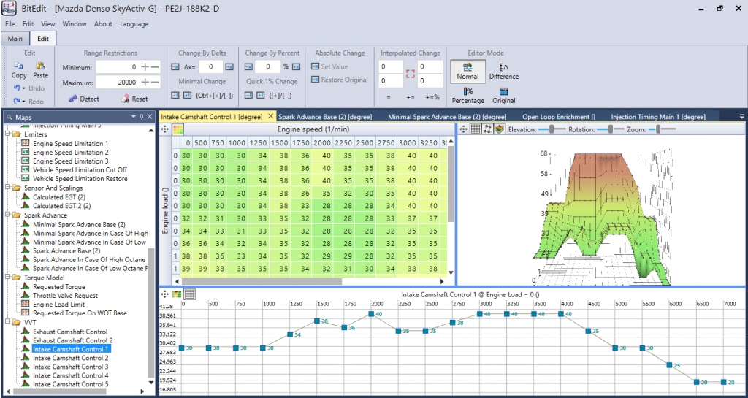Increase the Maximum range with plus button
The height and width of the screenshot is (398, 748).
(x=145, y=83)
